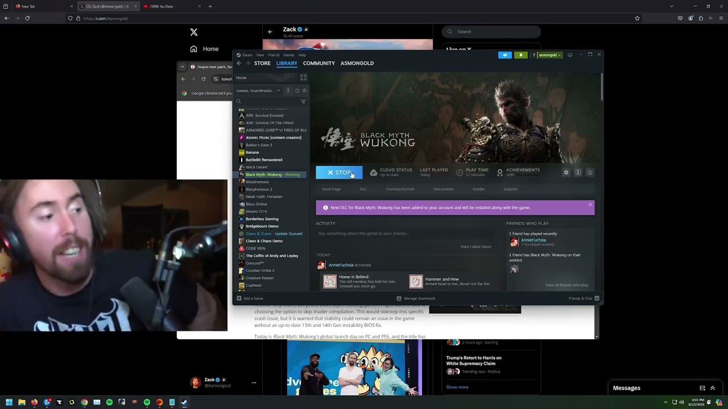Select Baldur's Gate 3 in library list
Image resolution: width=728 pixels, height=409 pixels.
pyautogui.click(x=259, y=145)
